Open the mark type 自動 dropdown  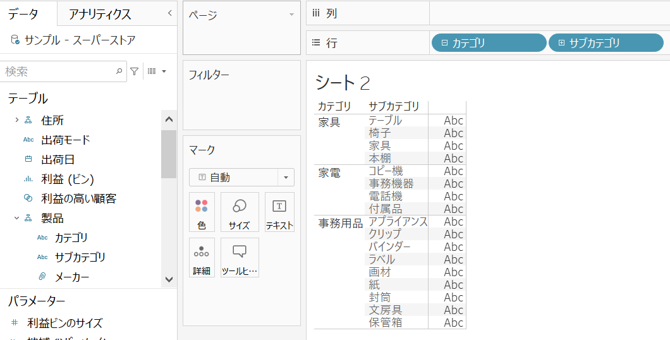286,178
